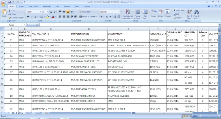Click the Save icon in quick access toolbar
221x119 pixels.
coord(9,2)
